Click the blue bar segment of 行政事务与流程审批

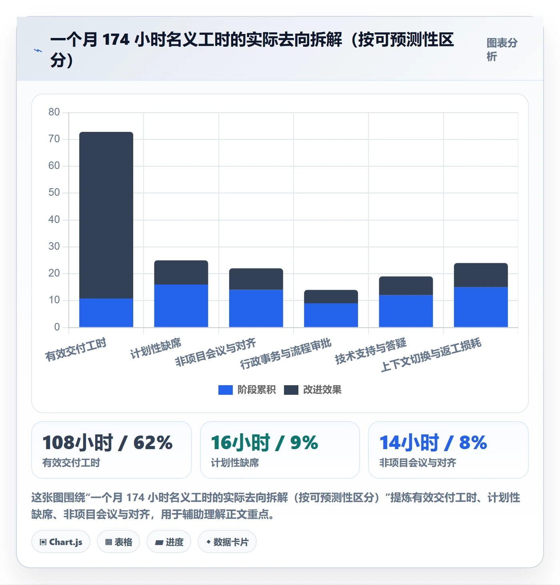(x=331, y=315)
